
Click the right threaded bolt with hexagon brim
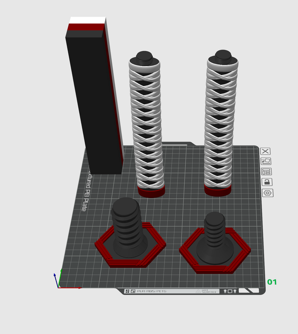pos(214,236)
